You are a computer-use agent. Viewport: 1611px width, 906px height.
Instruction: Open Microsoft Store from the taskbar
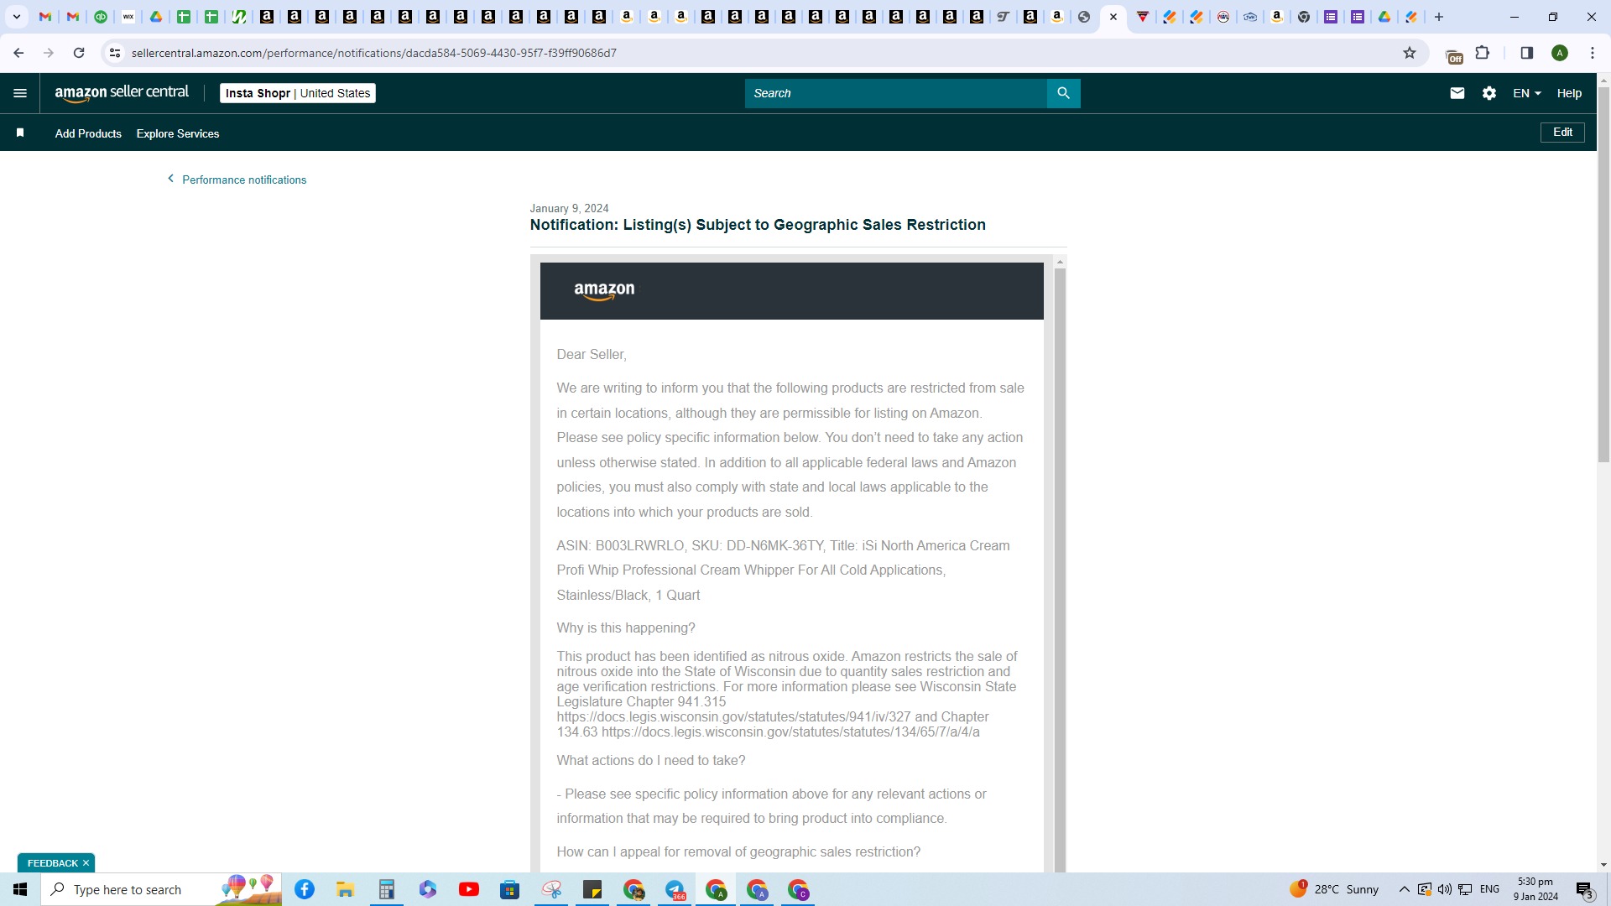[510, 889]
